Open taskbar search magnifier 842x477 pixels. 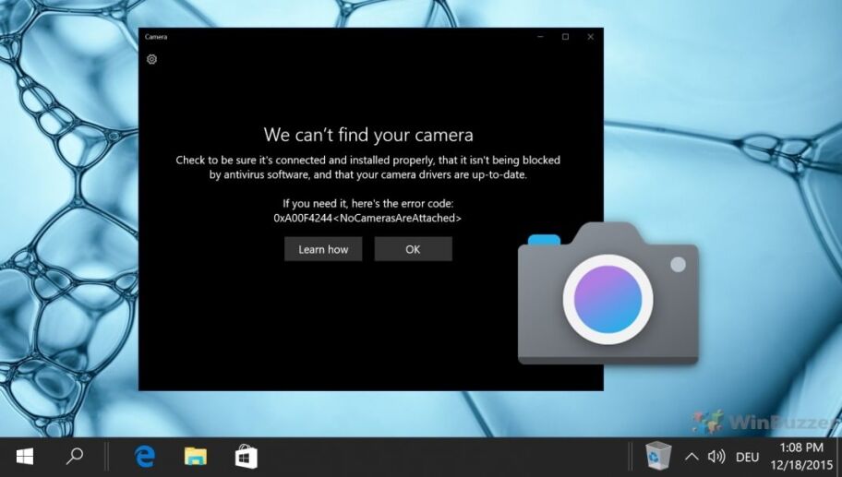(75, 456)
